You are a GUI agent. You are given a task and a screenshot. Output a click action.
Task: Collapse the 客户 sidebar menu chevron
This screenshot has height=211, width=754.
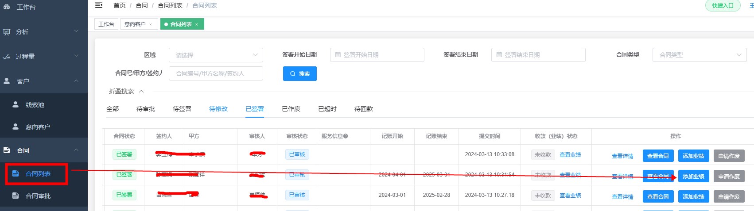pyautogui.click(x=76, y=81)
